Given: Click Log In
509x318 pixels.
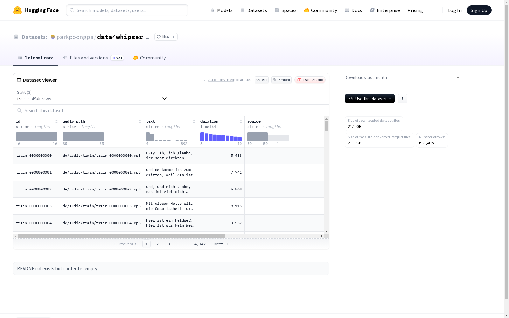Looking at the screenshot, I should [x=455, y=10].
